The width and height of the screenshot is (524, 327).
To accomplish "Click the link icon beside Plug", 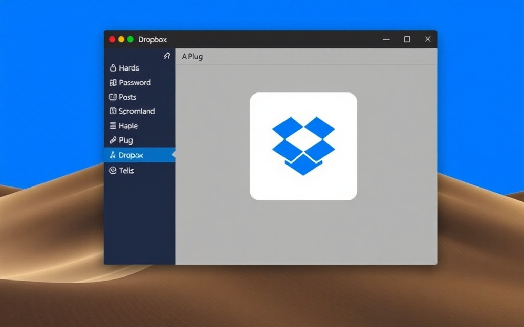I will click(x=113, y=140).
